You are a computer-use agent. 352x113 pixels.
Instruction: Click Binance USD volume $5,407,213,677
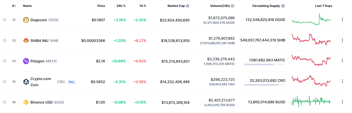pyautogui.click(x=221, y=100)
